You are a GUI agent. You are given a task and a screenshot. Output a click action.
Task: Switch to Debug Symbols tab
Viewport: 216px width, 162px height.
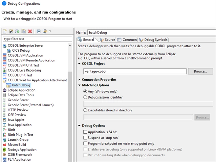(x=153, y=40)
